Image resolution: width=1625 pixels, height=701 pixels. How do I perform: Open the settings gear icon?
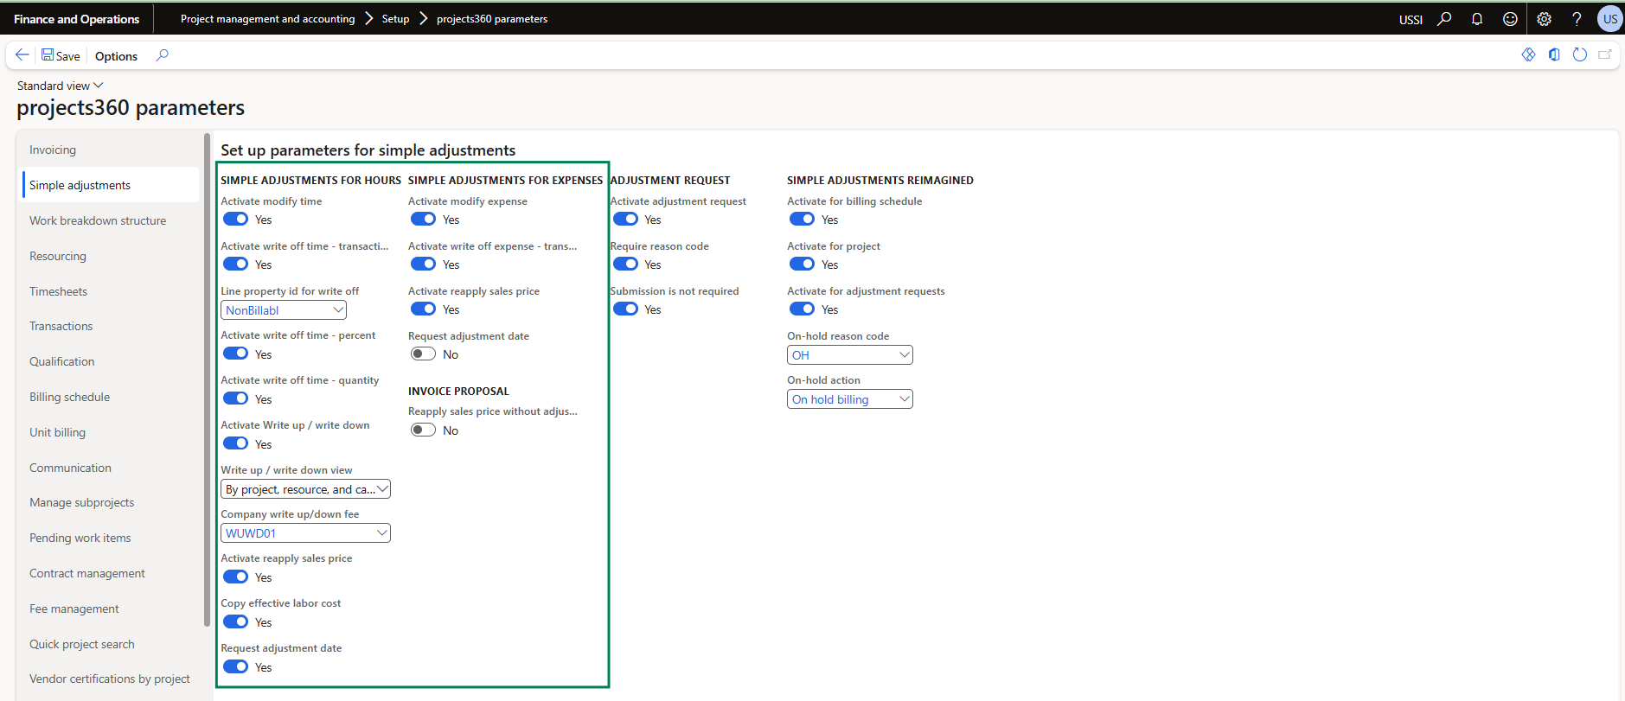click(x=1544, y=19)
